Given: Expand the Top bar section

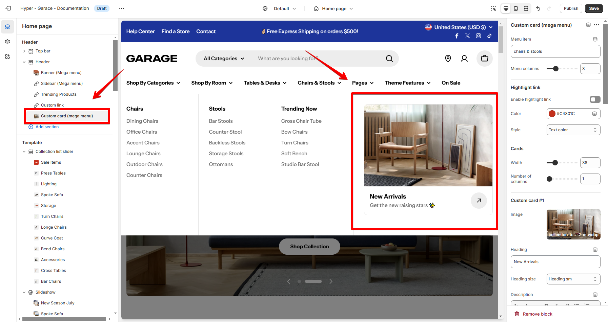Looking at the screenshot, I should click(24, 51).
